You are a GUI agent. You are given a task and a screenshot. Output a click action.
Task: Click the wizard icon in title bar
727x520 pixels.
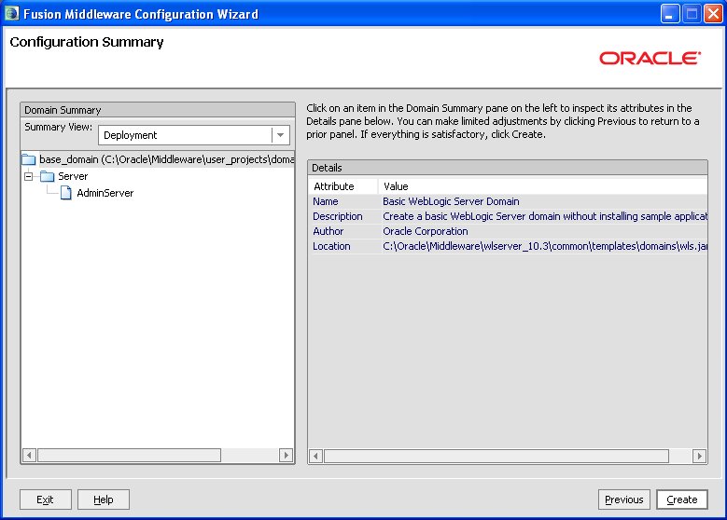(x=11, y=14)
